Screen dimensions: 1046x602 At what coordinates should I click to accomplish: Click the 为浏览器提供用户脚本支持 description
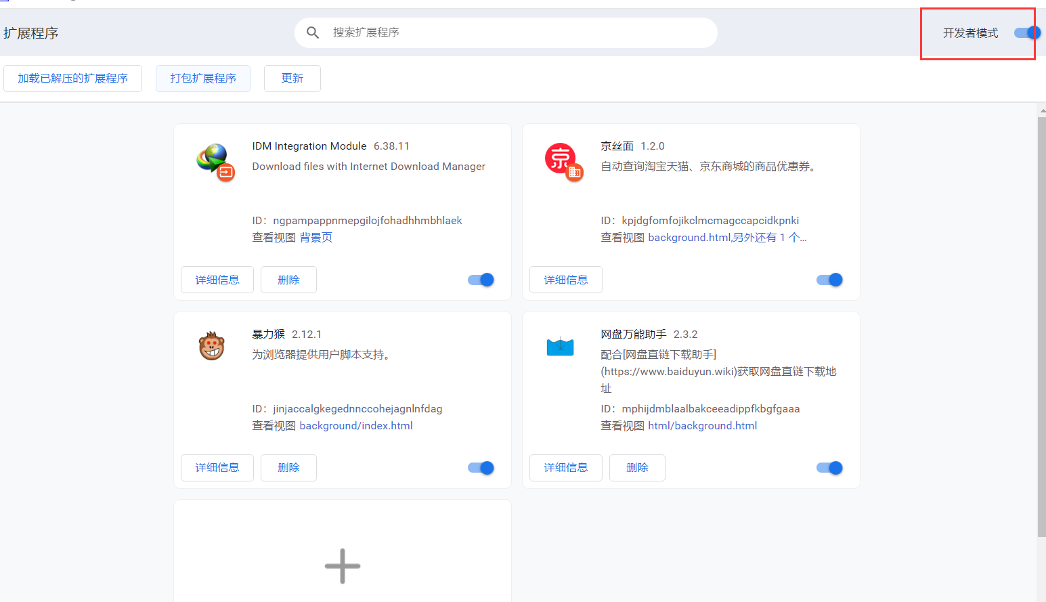321,355
